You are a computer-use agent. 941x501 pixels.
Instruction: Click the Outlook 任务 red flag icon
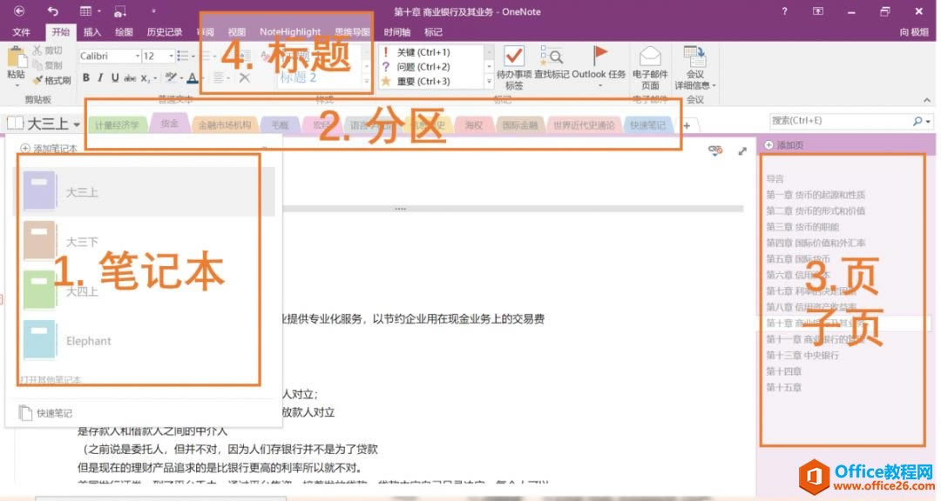(599, 56)
